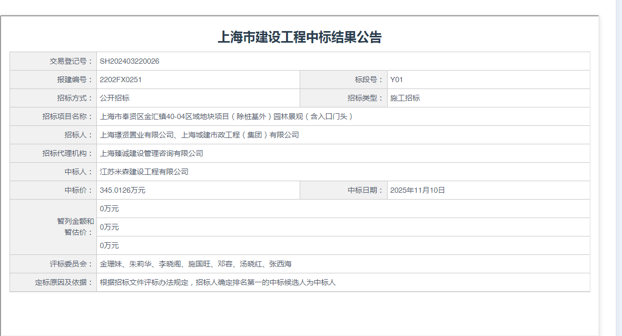Select the 公开招标 bidding method value

pos(115,98)
